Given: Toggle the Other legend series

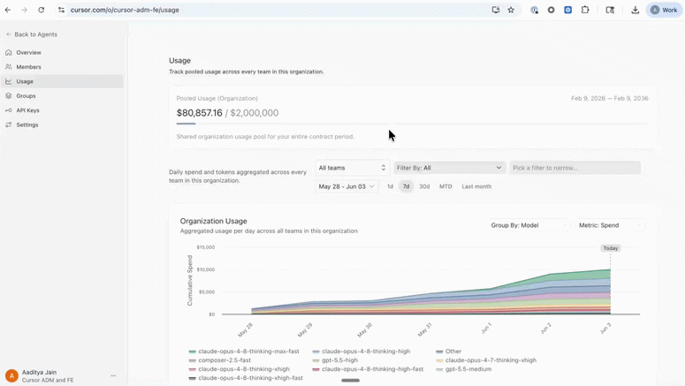Looking at the screenshot, I should point(449,351).
